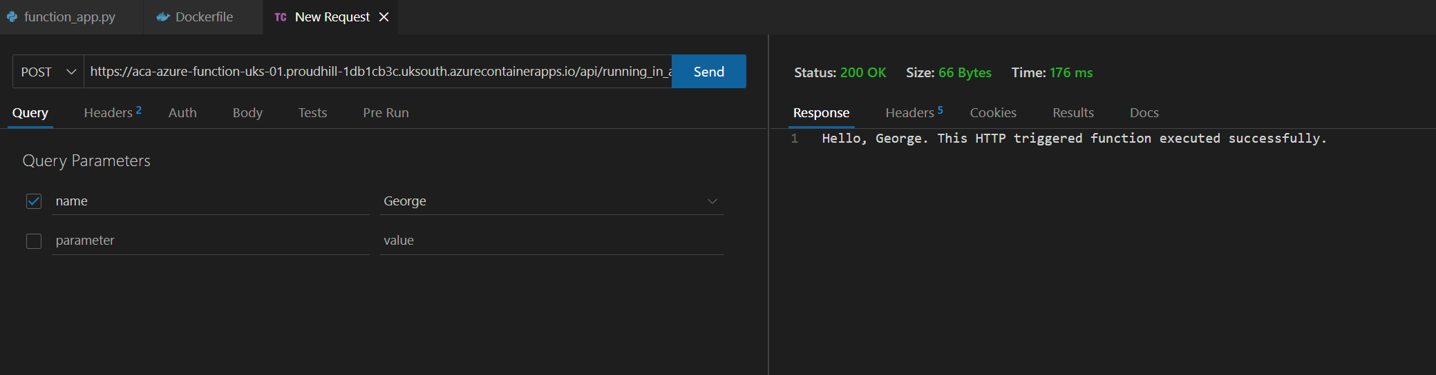Switch to the Dockerfile tab
Screen dimensions: 1436x375
203,17
